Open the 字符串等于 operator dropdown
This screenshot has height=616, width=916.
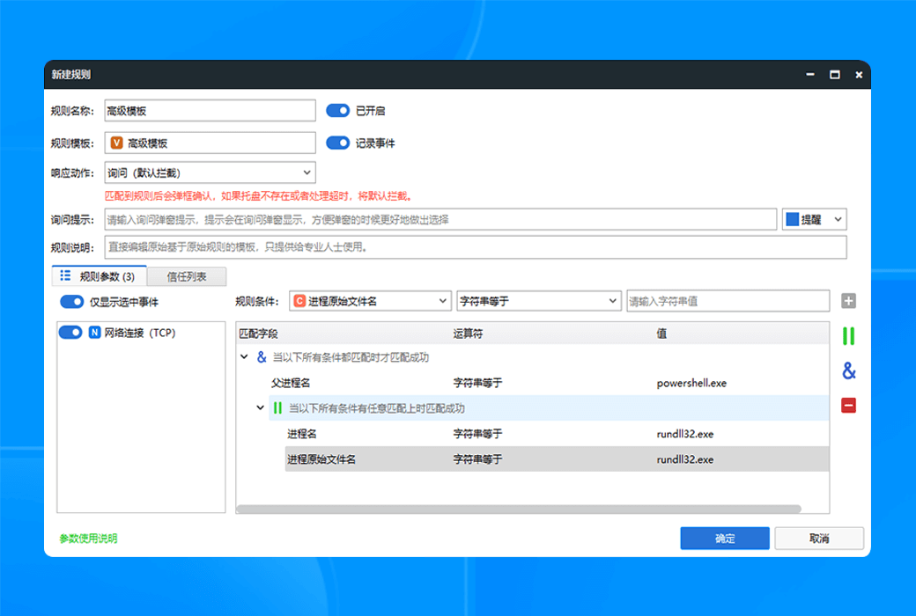point(539,301)
